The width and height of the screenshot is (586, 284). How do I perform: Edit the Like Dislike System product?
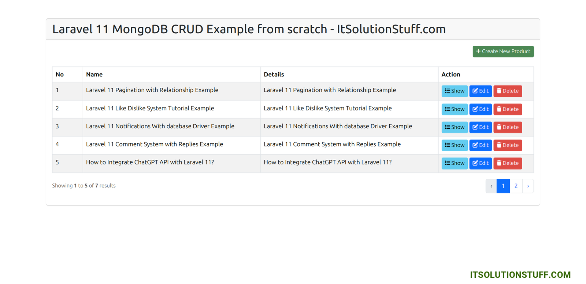pos(481,109)
